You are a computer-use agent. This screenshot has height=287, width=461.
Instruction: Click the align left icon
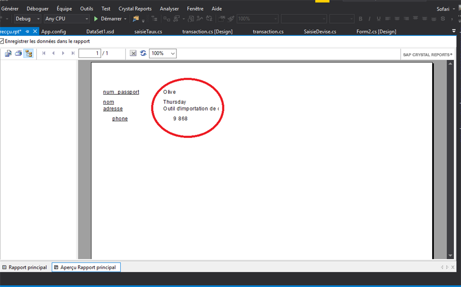[x=388, y=19]
